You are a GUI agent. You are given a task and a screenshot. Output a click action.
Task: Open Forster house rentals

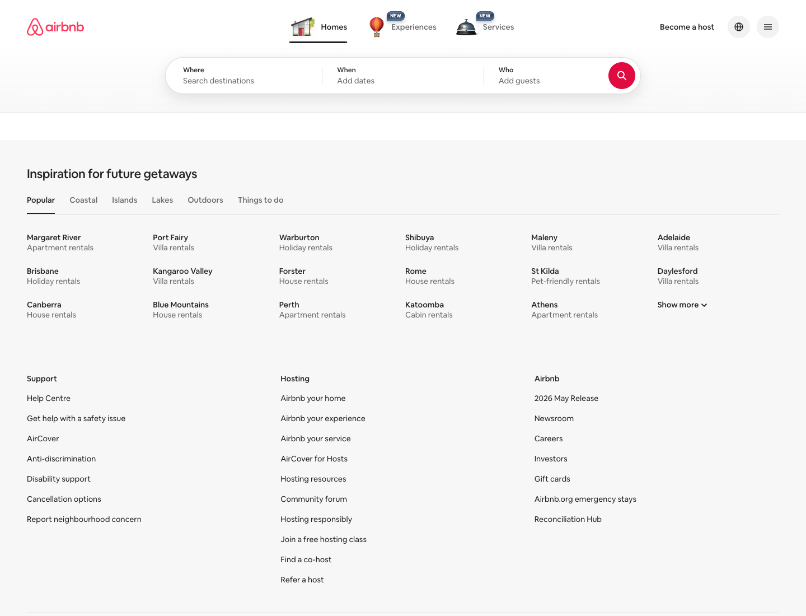coord(304,276)
